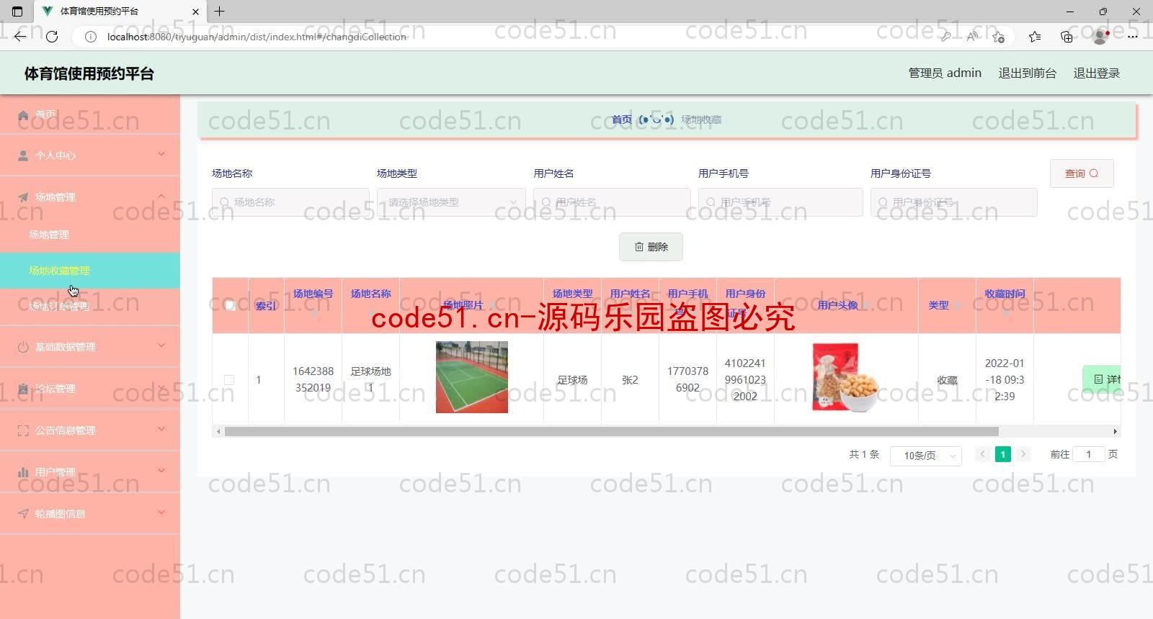This screenshot has height=619, width=1153.
Task: Click the 用户身份证号 search input field
Action: (954, 202)
